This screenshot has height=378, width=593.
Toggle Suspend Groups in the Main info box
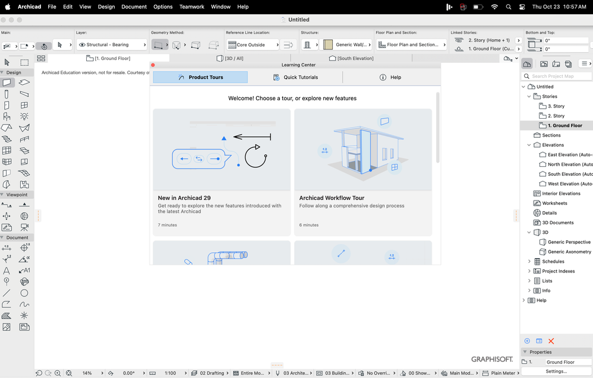(x=44, y=46)
